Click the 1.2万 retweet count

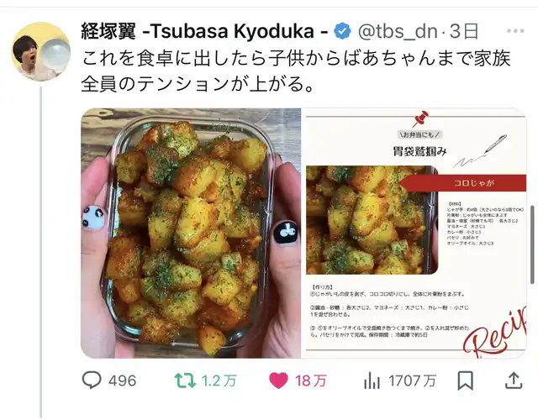coord(219,381)
